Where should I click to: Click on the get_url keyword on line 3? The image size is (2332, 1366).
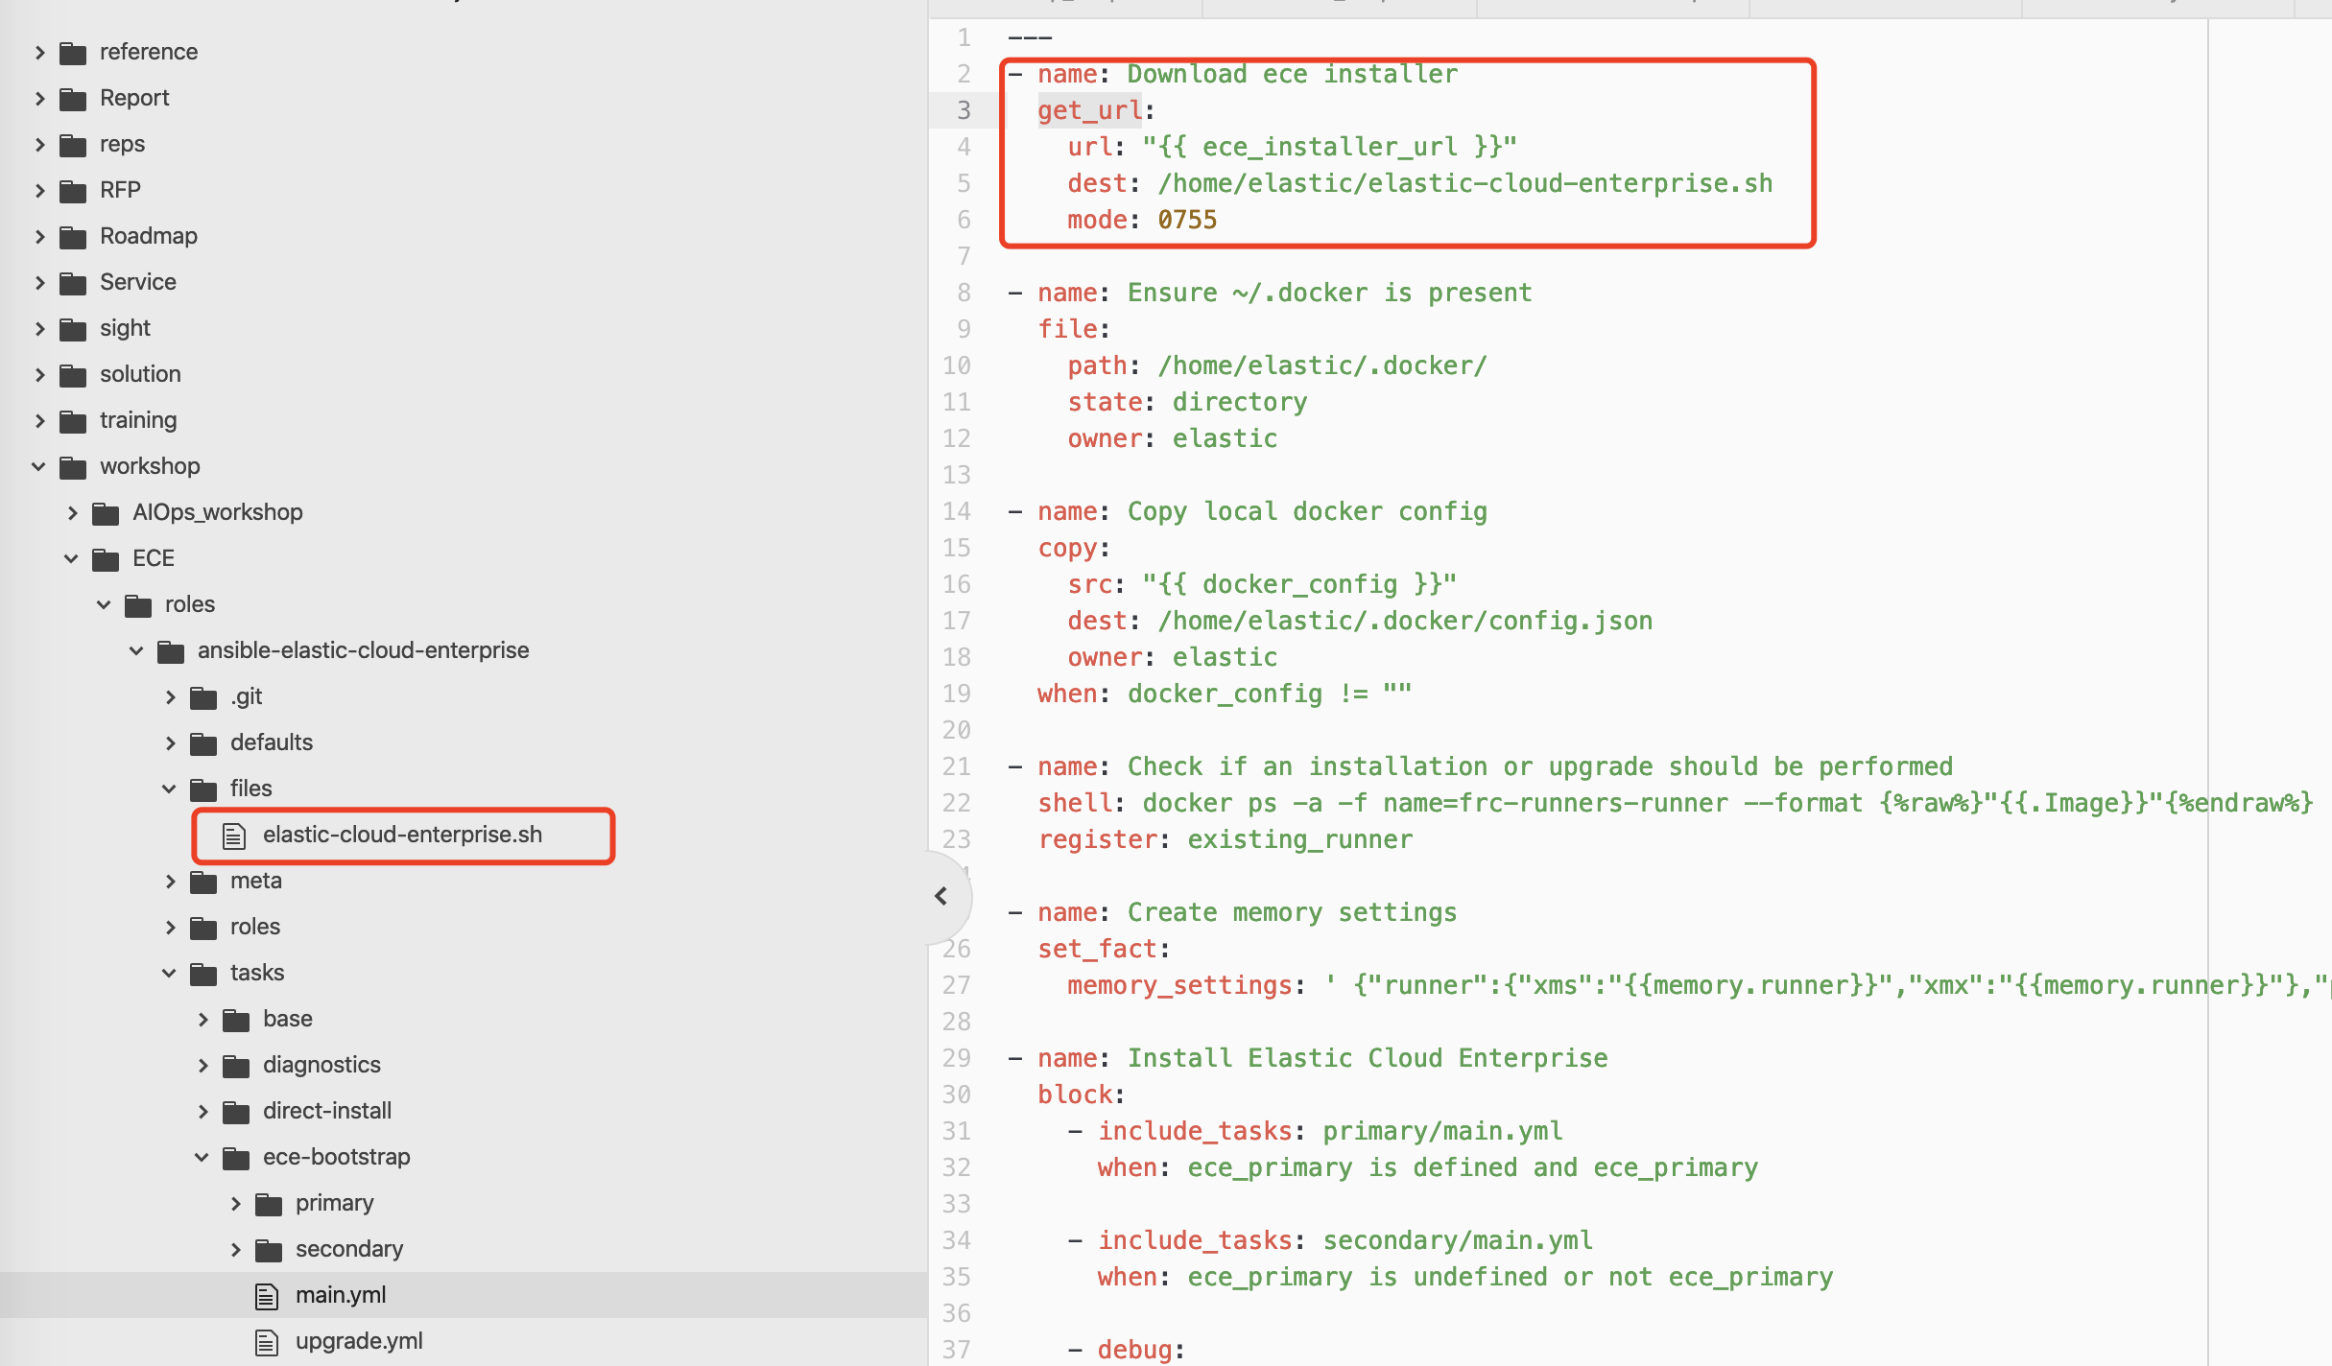pos(1089,111)
